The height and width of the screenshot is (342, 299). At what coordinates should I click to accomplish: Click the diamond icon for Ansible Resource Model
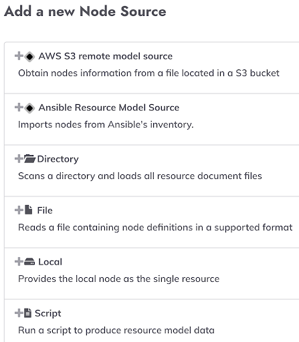29,108
